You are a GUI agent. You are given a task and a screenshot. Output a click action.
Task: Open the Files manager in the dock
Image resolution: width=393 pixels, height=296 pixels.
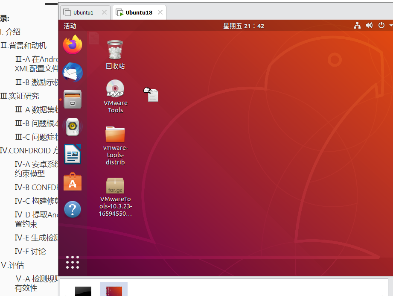point(73,100)
